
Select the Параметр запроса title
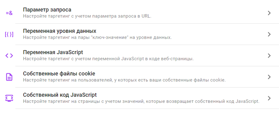[x=47, y=10]
